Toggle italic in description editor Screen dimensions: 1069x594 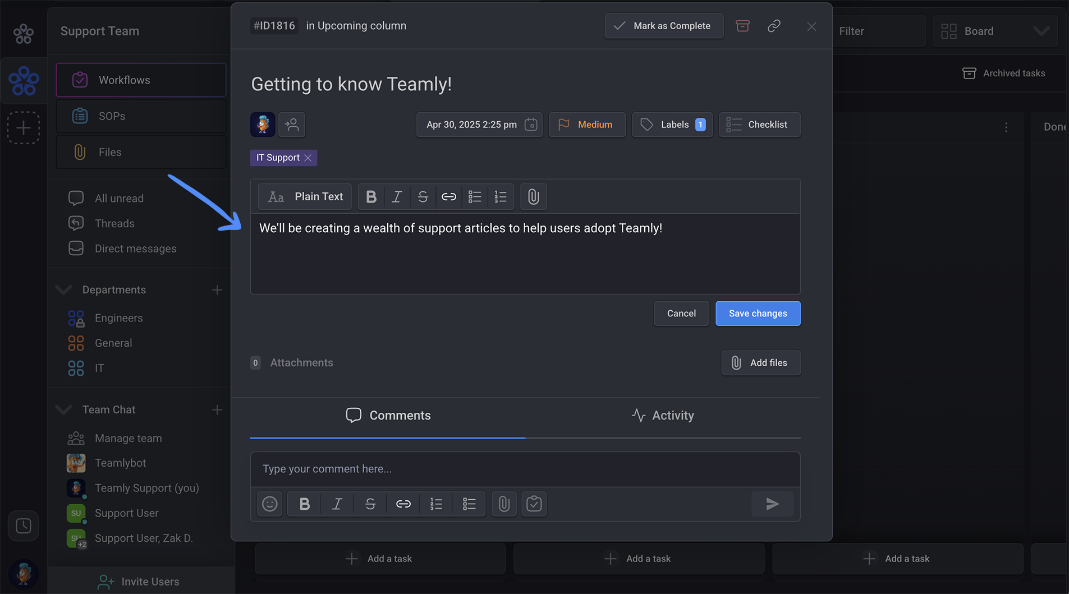tap(397, 197)
